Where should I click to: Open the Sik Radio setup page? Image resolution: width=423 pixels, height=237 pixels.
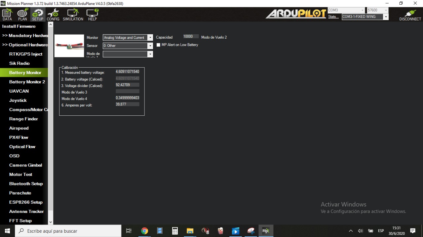(x=19, y=63)
